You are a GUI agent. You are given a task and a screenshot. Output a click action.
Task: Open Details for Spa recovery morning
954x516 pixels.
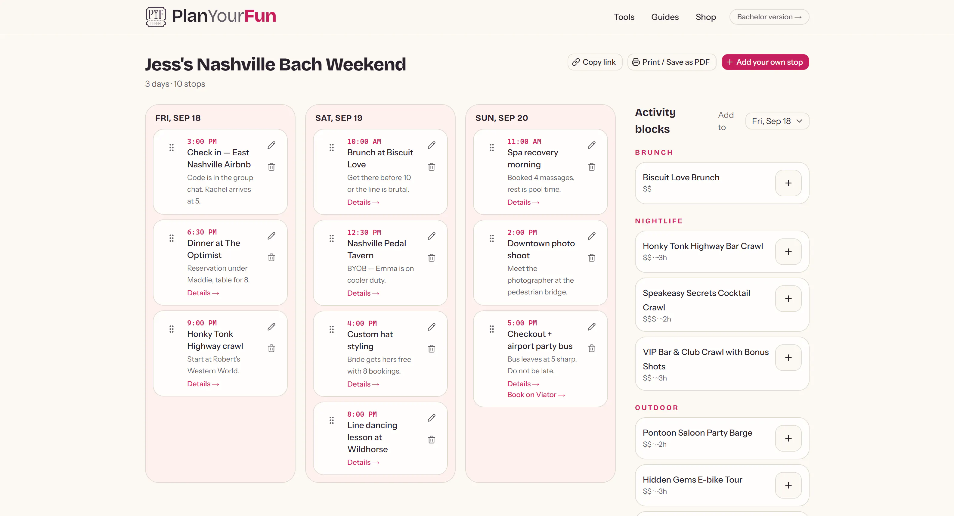tap(523, 202)
